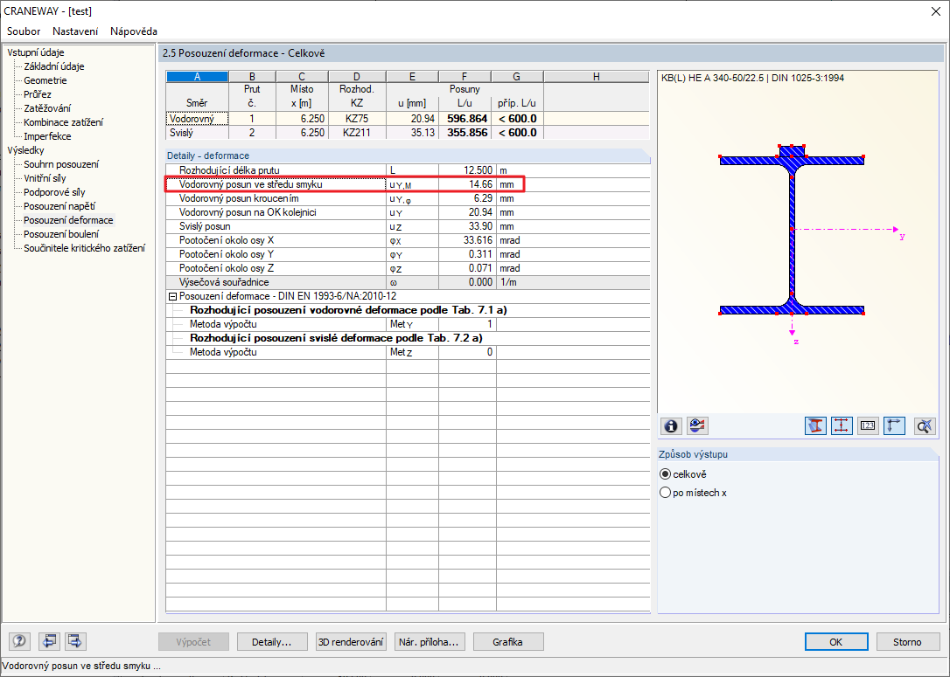Click the HE A 340 cross-section drawing
This screenshot has height=677, width=950.
[792, 230]
